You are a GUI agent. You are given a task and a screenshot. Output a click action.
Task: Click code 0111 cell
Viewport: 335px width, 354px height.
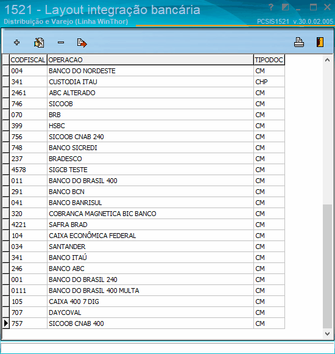point(28,291)
